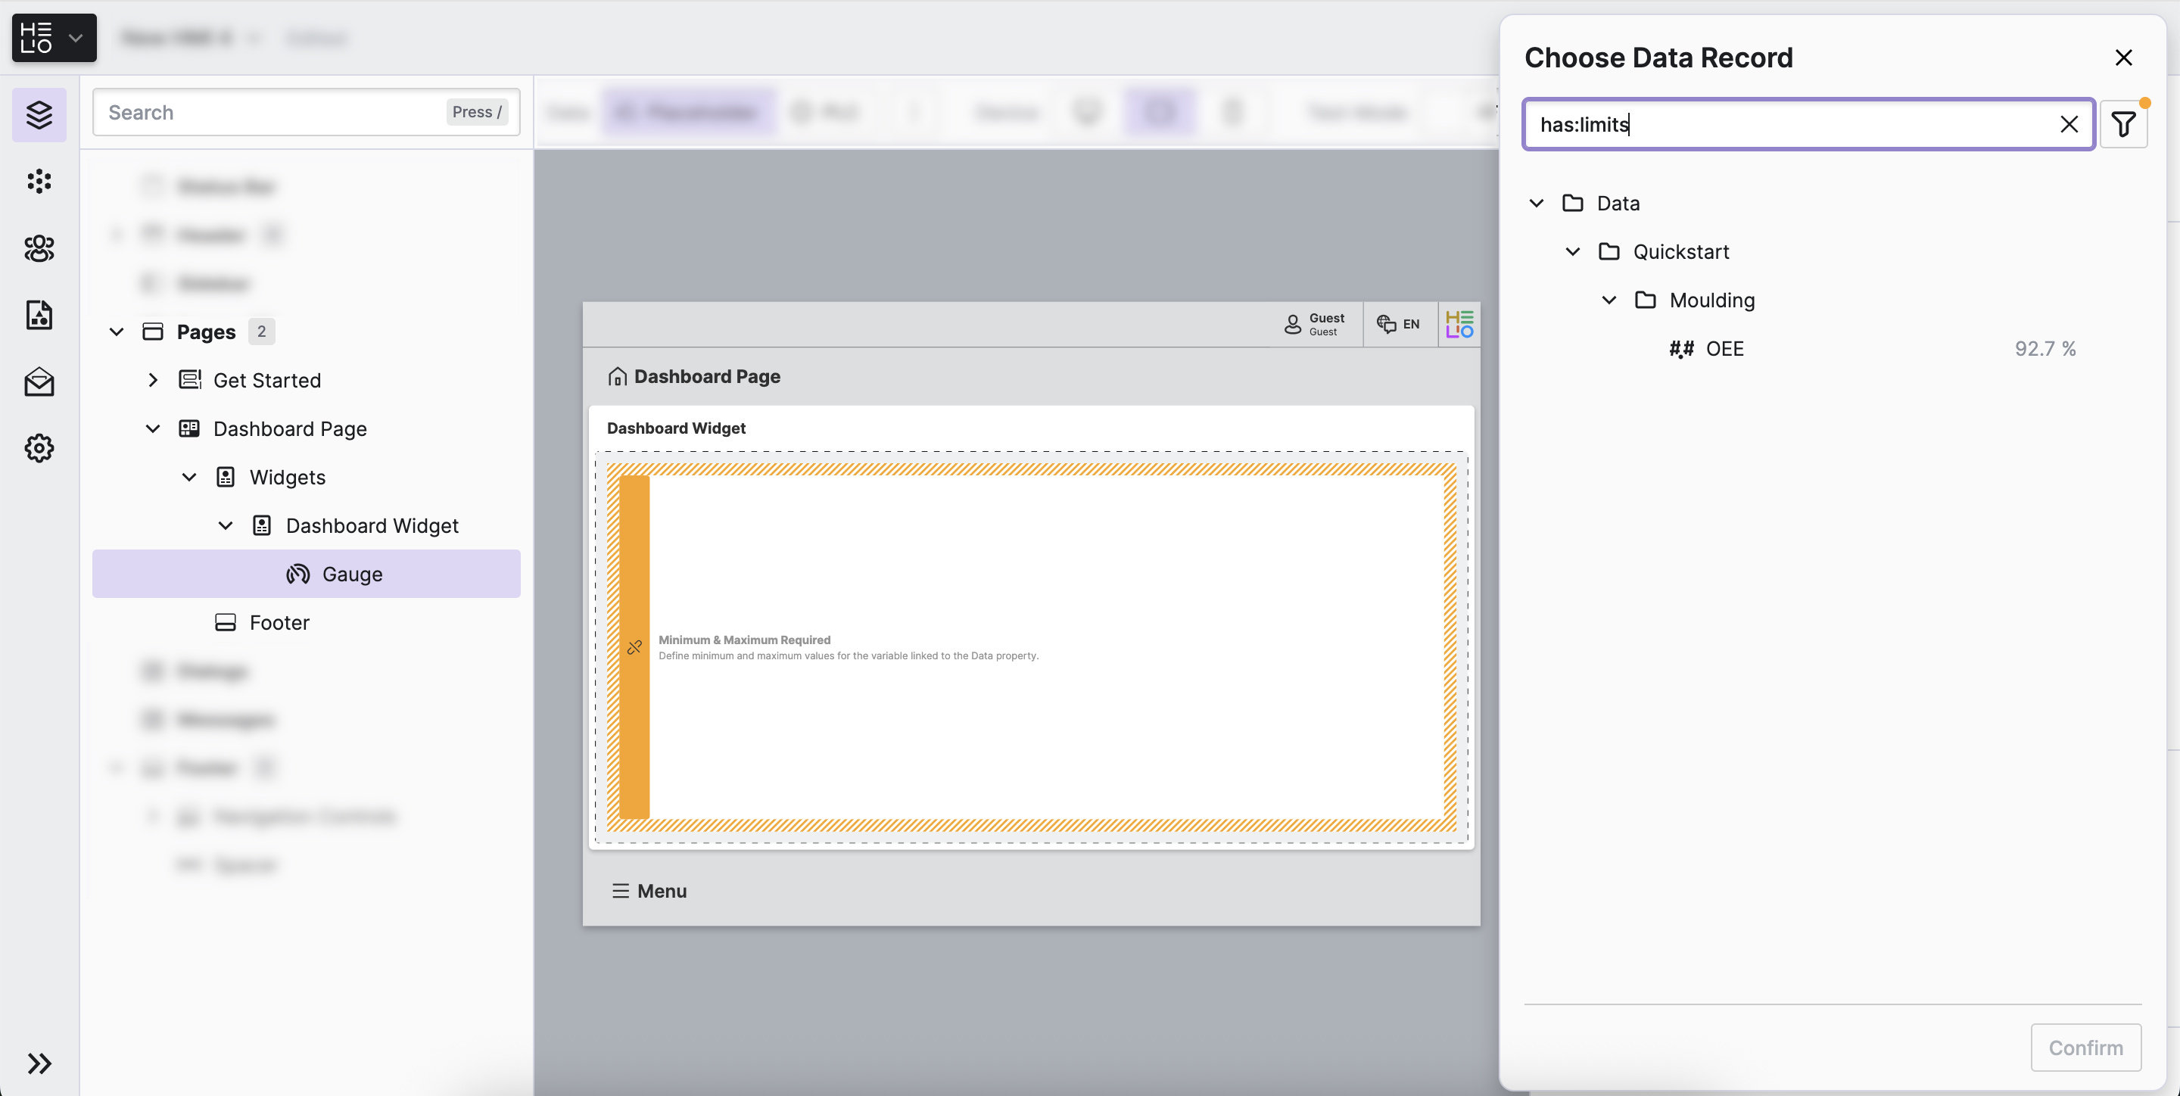Click the users group sidebar icon

coord(39,248)
